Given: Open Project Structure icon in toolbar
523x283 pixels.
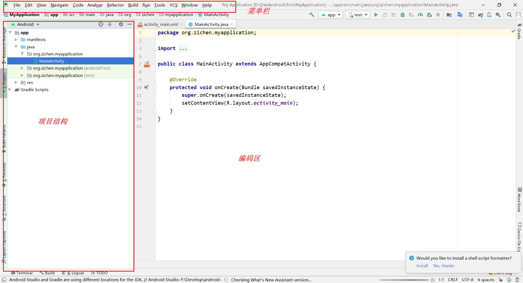Looking at the screenshot, I should tap(449, 15).
